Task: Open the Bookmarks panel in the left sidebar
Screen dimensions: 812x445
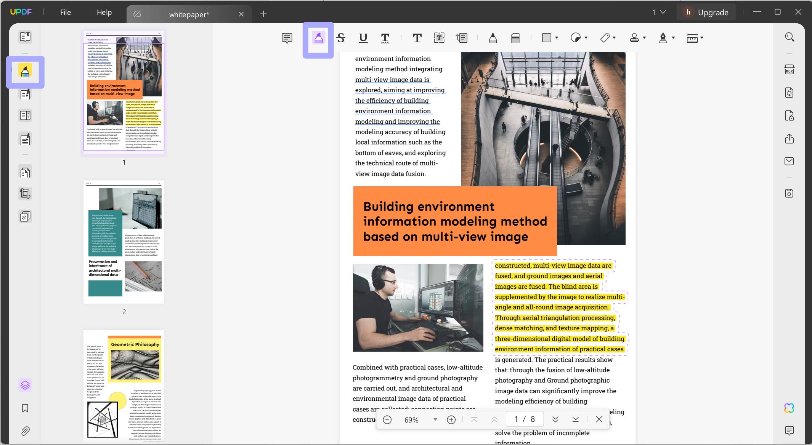Action: click(25, 408)
